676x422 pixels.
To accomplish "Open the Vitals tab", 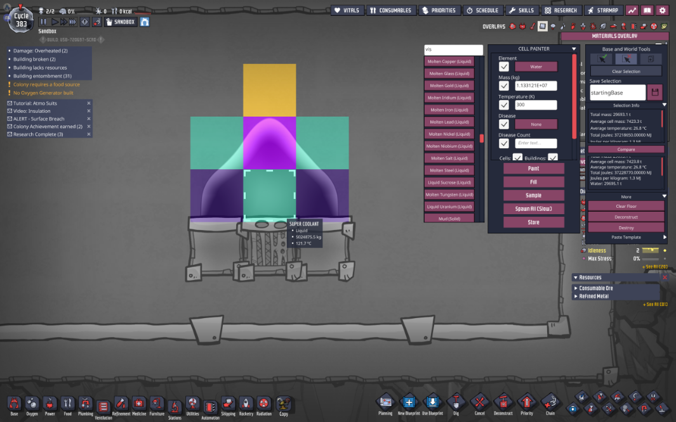I will pos(347,10).
